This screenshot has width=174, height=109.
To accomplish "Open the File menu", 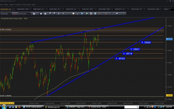I will [1, 5].
